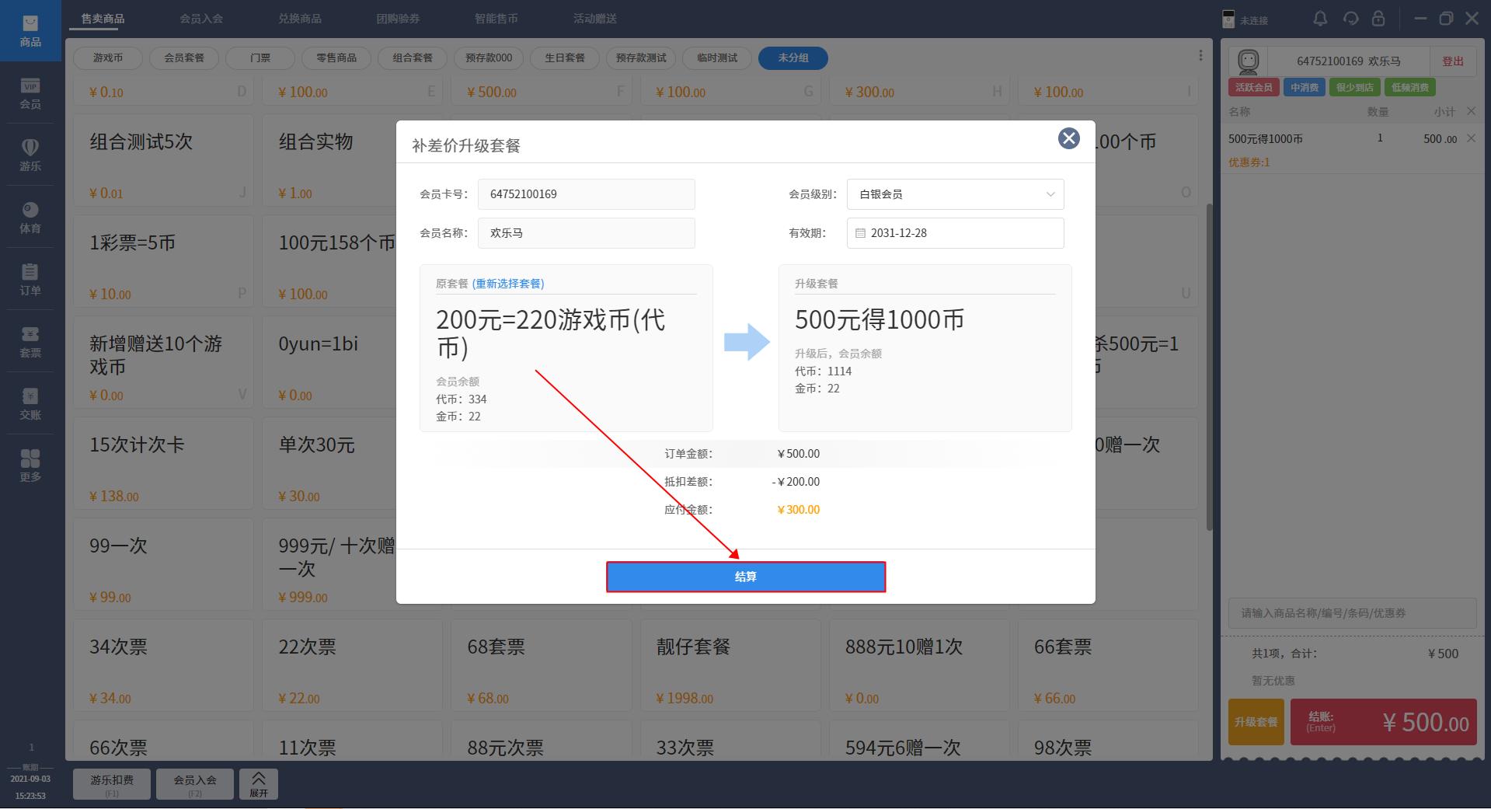This screenshot has height=809, width=1491.
Task: Click the 登出 logout button
Action: [x=1453, y=61]
